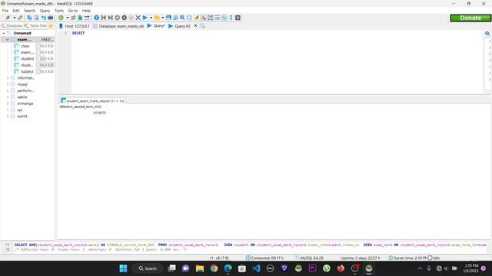Click the 67.6875 result cell
Screen dimensions: 492x276
point(99,113)
